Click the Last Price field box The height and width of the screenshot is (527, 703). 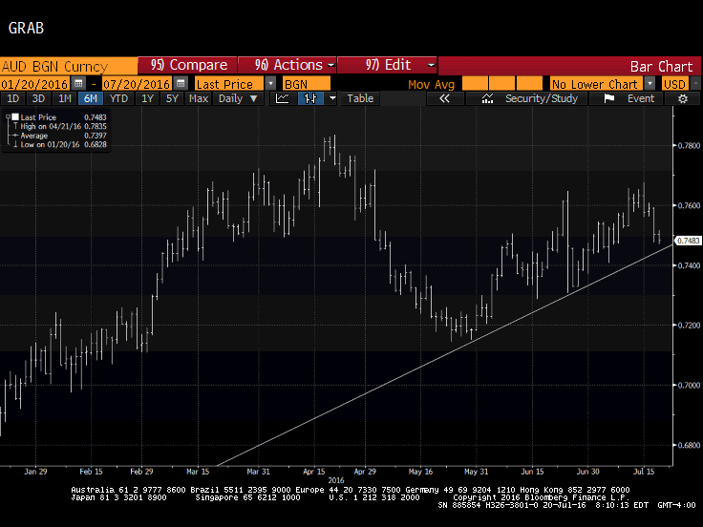[x=229, y=84]
